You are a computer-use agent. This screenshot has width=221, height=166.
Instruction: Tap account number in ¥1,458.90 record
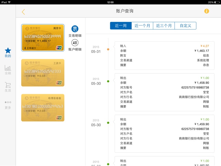[x=195, y=88]
